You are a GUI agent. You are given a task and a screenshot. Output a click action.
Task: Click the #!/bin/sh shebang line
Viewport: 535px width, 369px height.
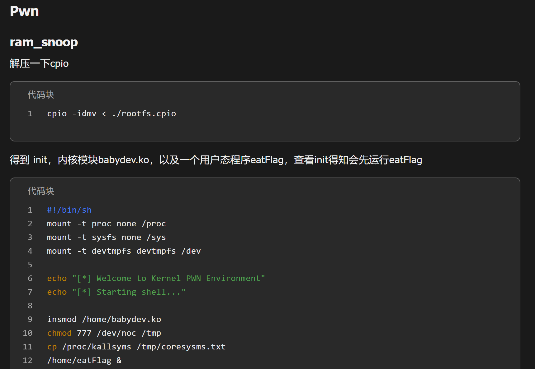[69, 210]
